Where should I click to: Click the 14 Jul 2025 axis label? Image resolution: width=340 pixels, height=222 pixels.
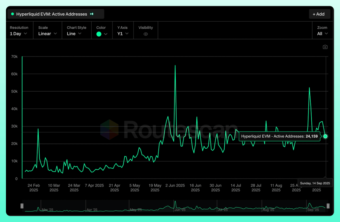click(x=236, y=188)
